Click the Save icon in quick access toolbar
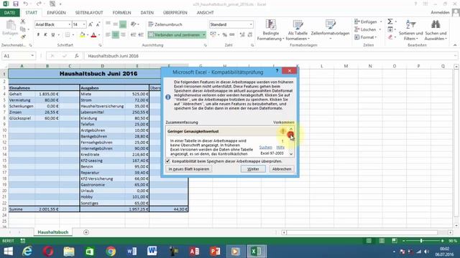This screenshot has width=460, height=258. (x=16, y=4)
